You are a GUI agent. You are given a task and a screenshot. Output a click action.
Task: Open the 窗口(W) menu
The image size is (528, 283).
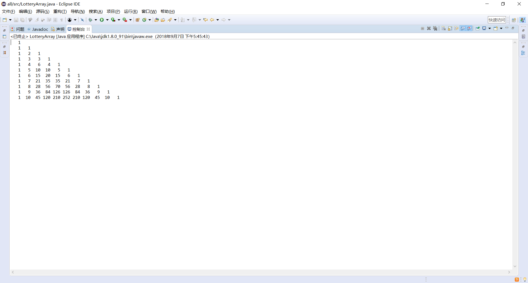point(149,12)
